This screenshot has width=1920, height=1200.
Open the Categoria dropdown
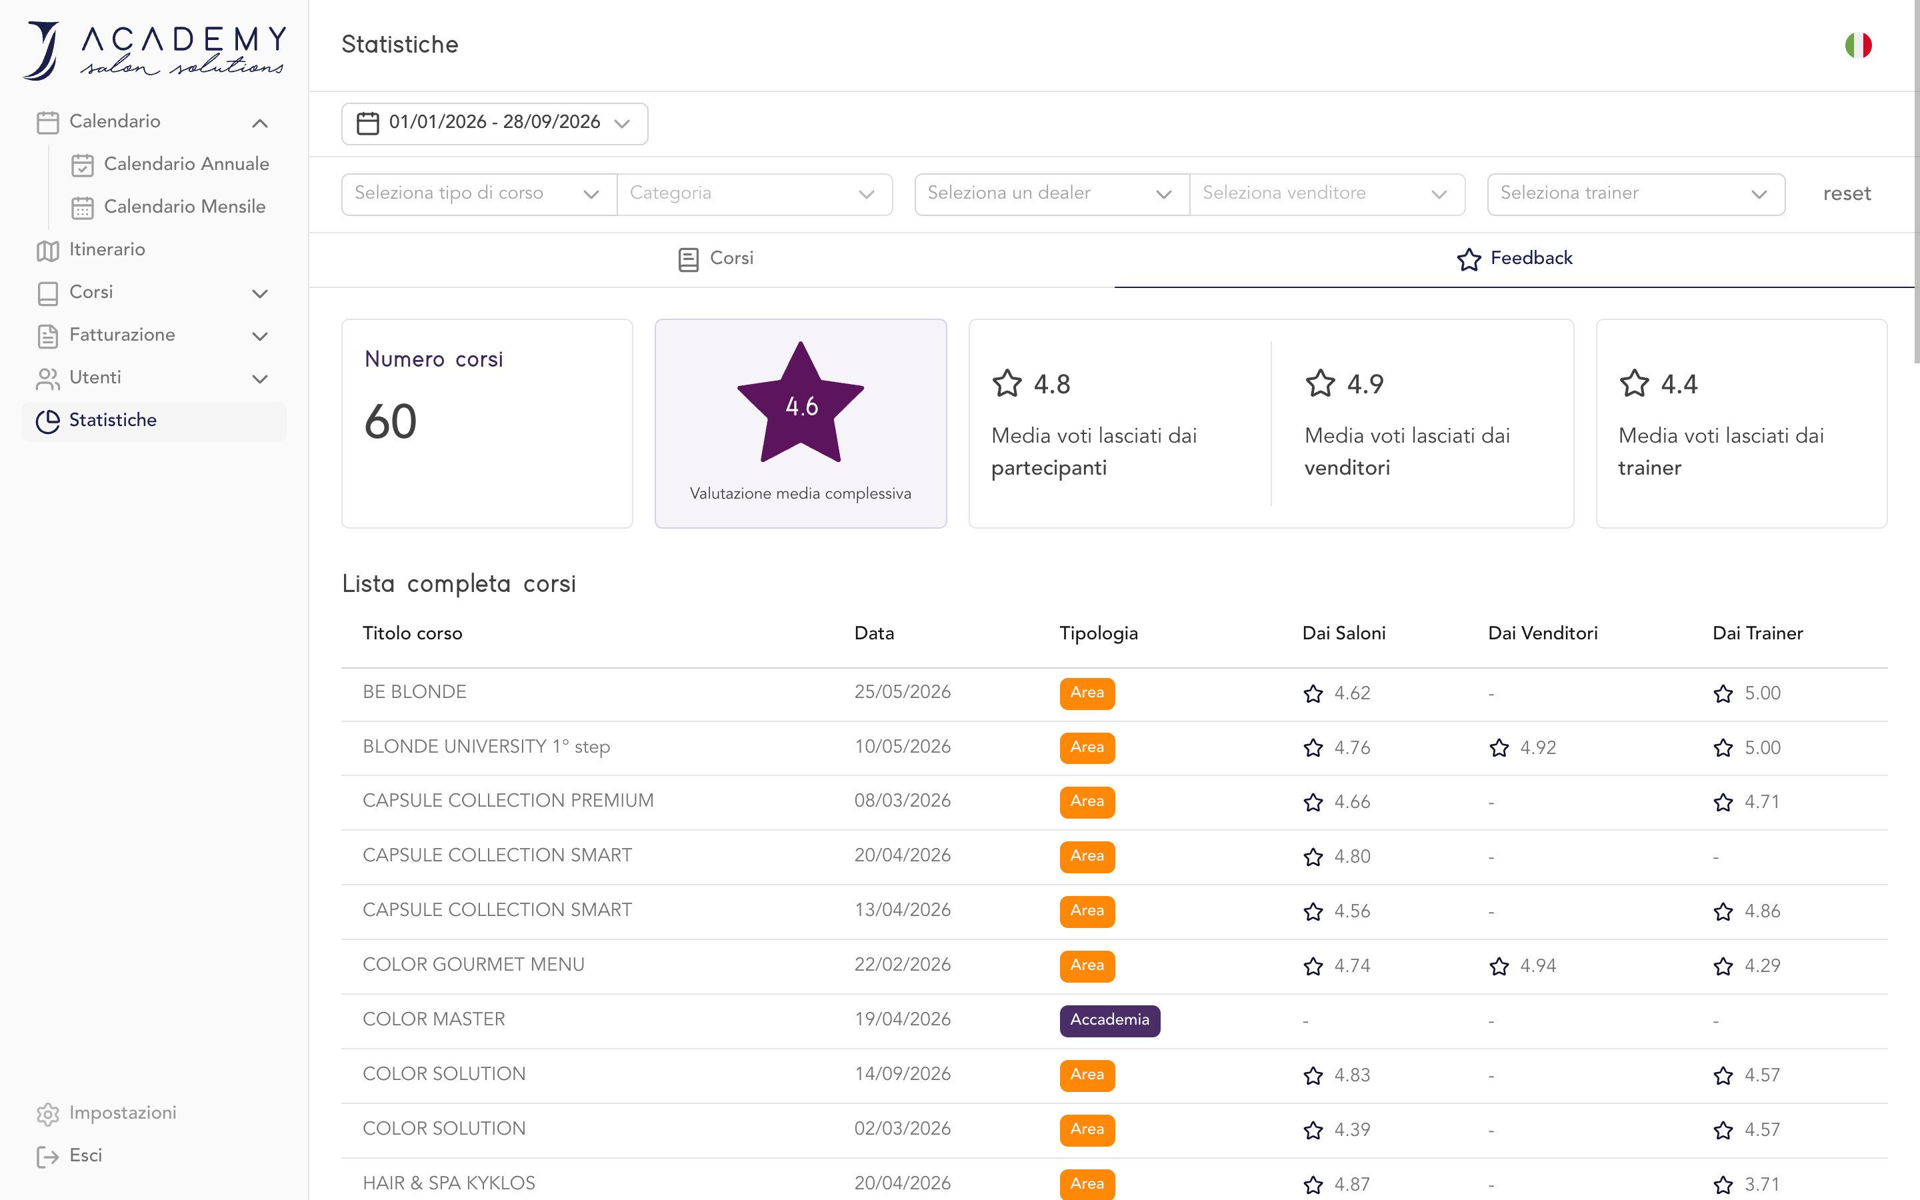(755, 193)
